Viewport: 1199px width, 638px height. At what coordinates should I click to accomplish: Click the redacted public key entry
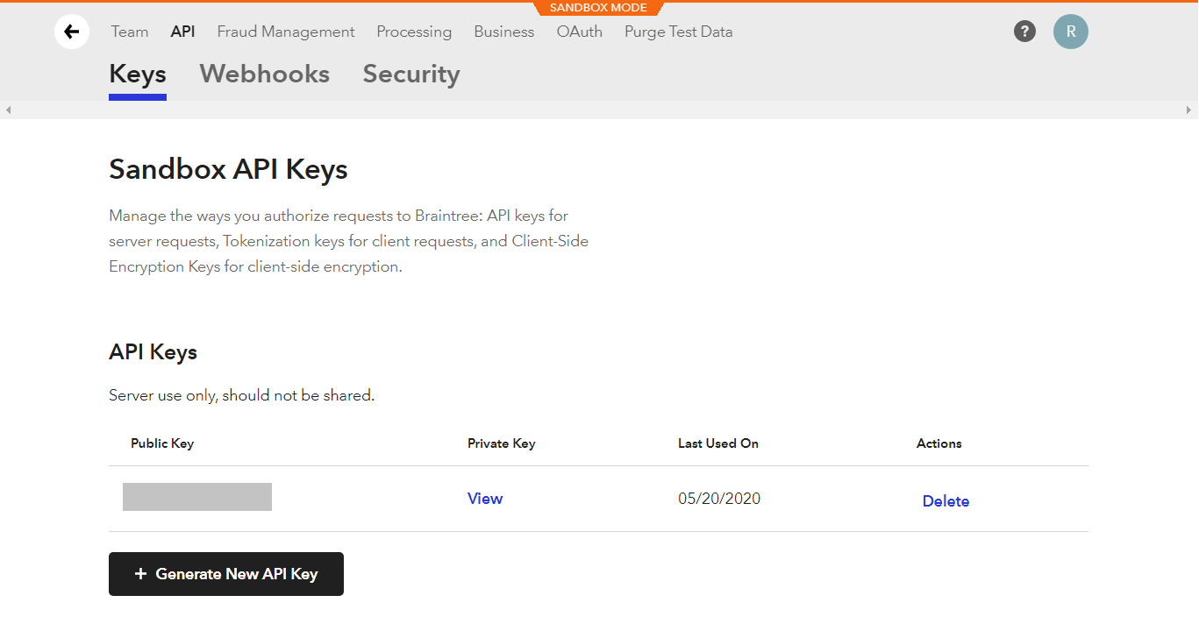197,497
